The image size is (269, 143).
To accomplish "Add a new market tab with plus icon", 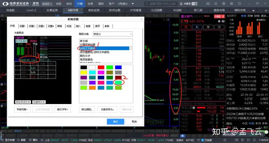I will point(266,10).
